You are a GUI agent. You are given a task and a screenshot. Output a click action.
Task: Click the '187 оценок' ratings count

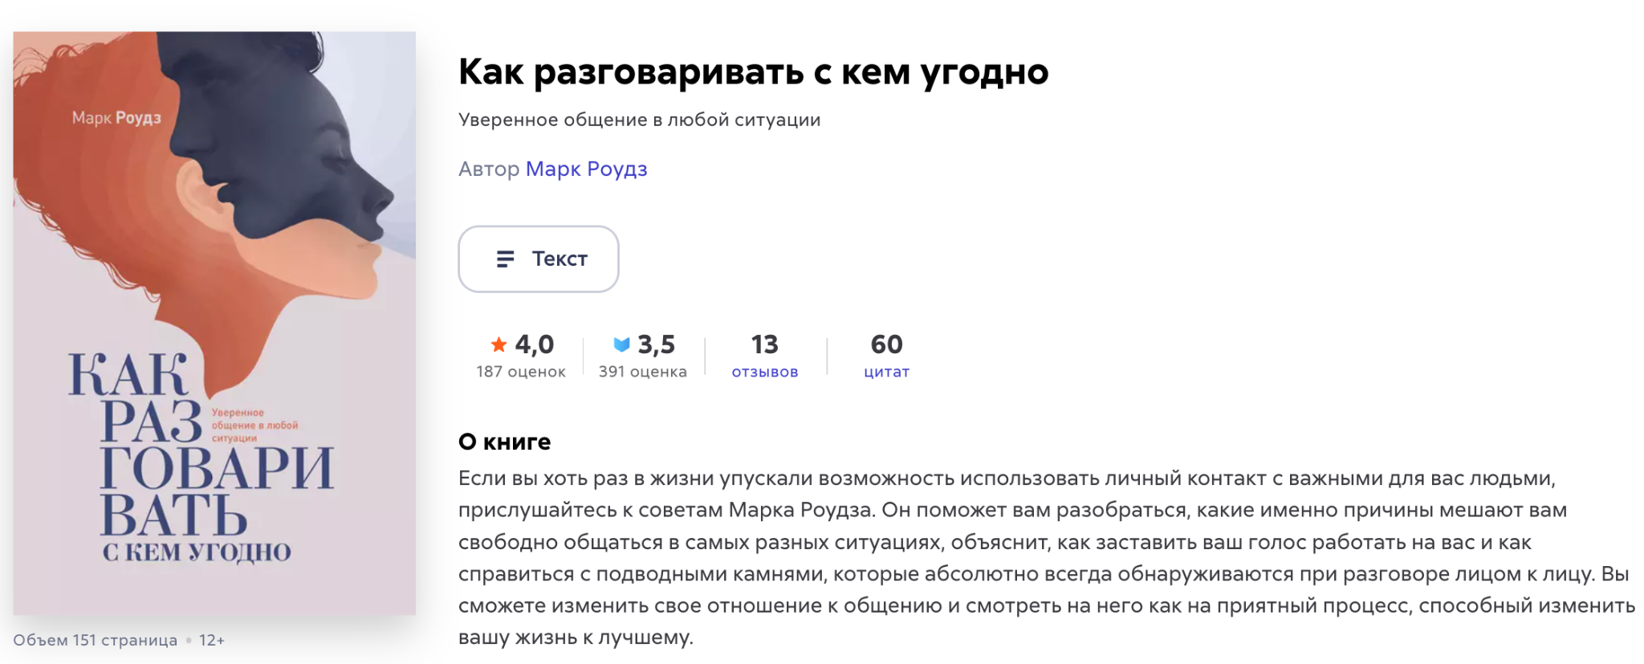click(521, 372)
